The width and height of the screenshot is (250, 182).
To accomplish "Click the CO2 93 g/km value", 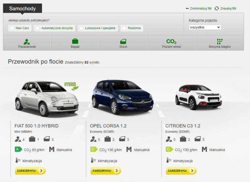I will tap(34, 150).
